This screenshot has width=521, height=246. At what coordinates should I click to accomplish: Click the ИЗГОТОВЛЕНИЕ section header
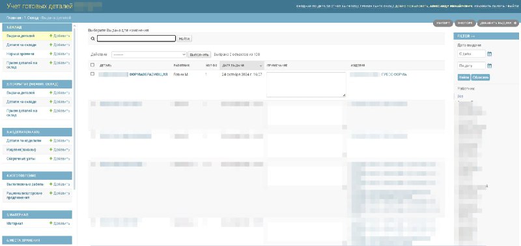pos(37,175)
